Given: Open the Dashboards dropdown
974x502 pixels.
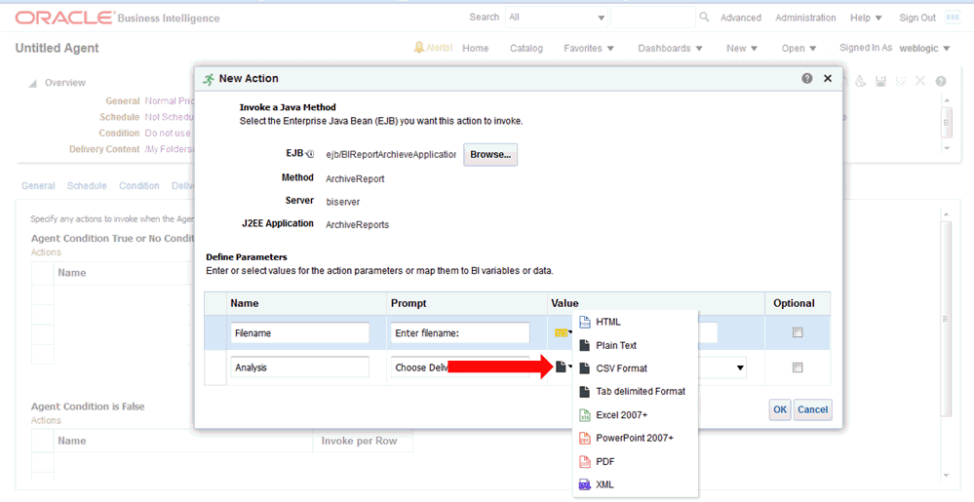Looking at the screenshot, I should (x=670, y=48).
